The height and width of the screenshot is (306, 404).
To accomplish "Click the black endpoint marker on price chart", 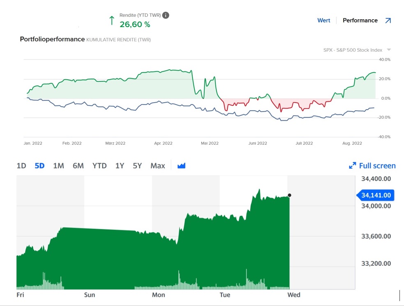I will point(289,195).
